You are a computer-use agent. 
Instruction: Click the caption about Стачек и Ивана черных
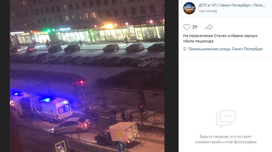[x=220, y=38]
